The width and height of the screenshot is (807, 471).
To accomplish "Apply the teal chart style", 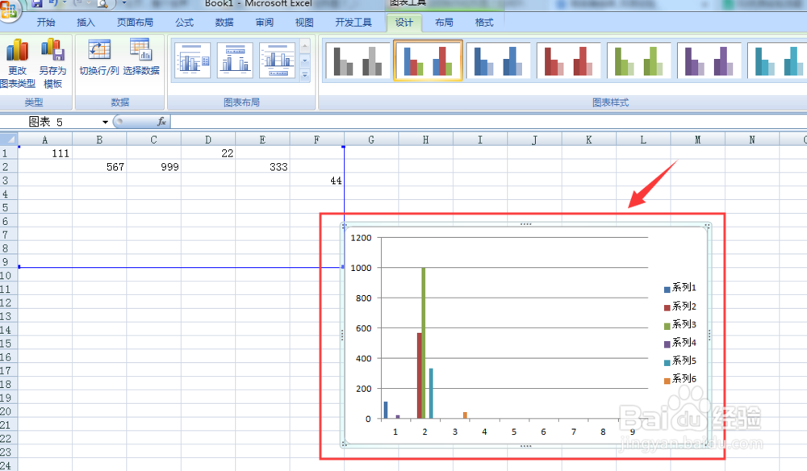I will pos(777,61).
